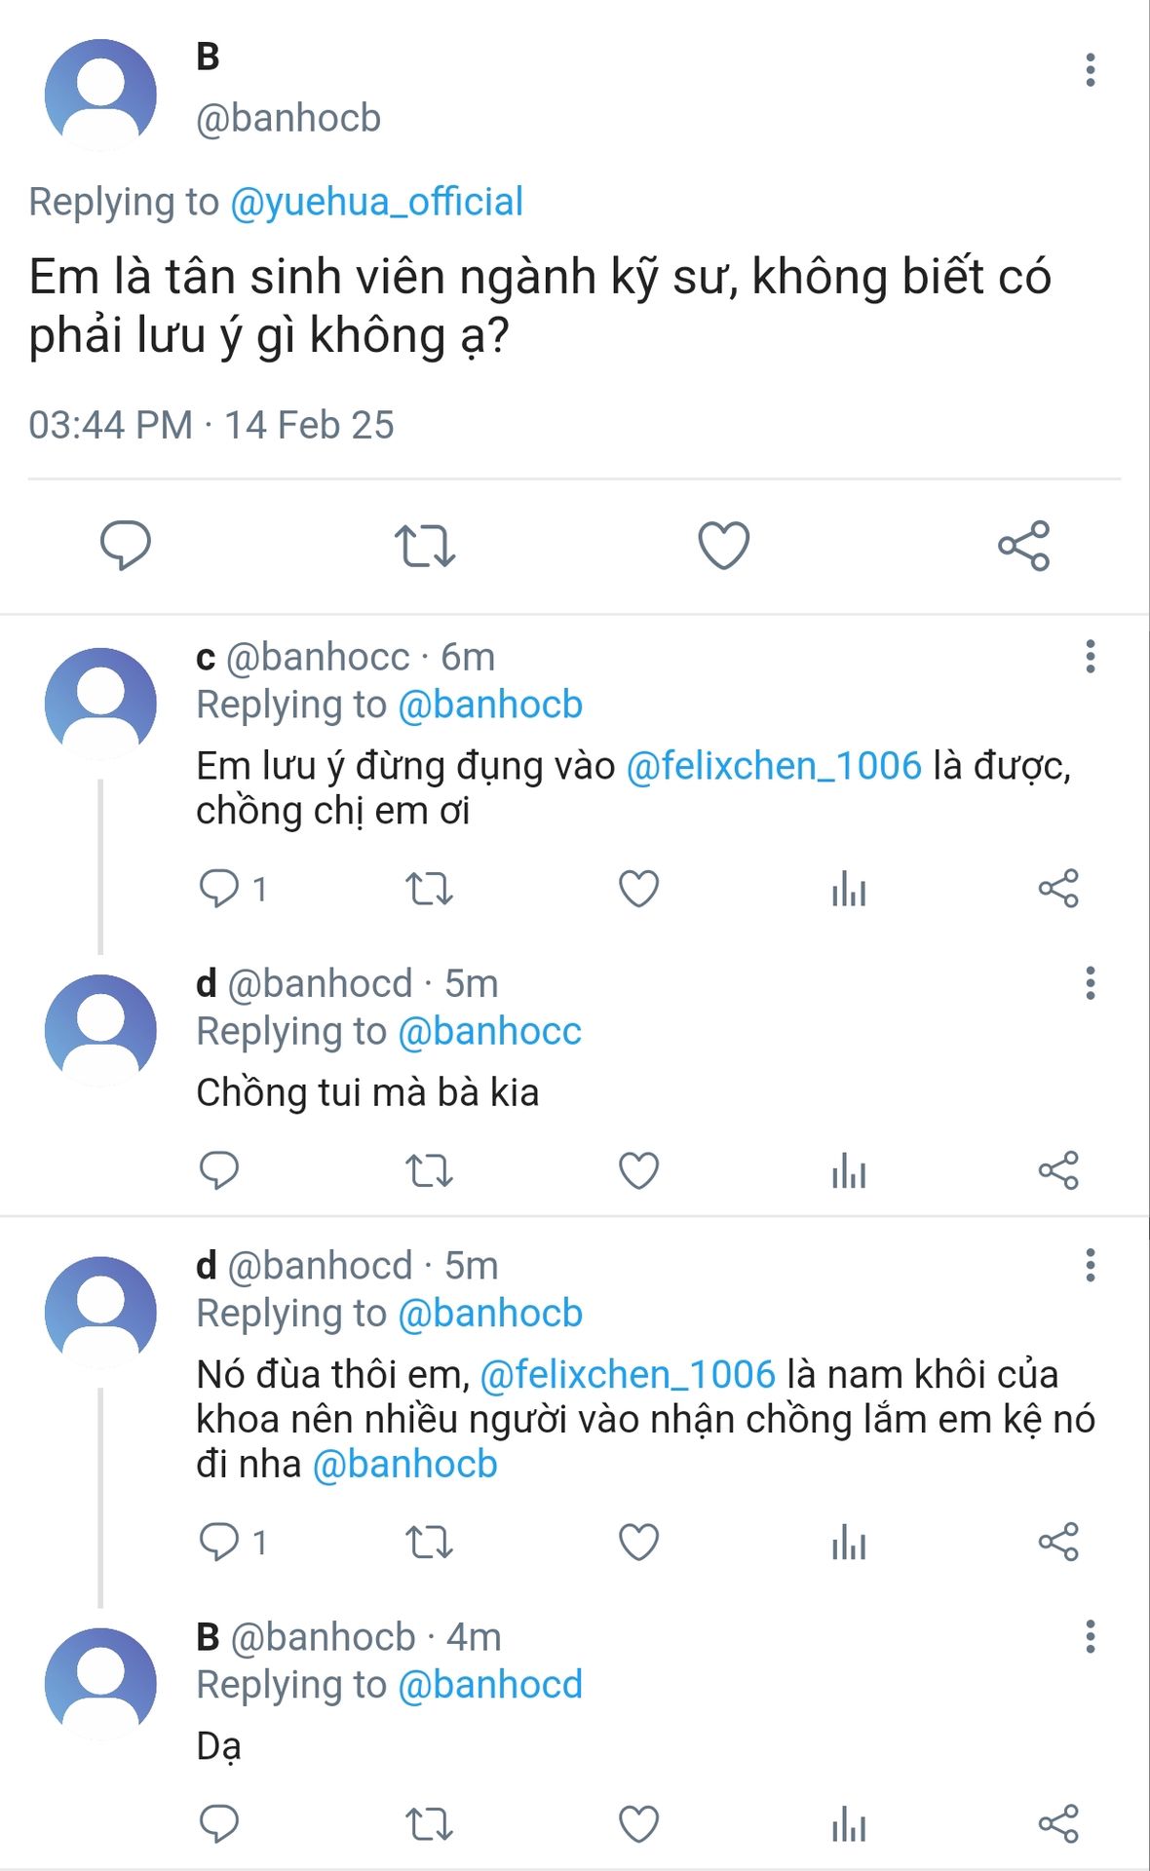Like @banhocc's reply mentioning felixchen_1006
1150x1871 pixels.
coord(638,889)
